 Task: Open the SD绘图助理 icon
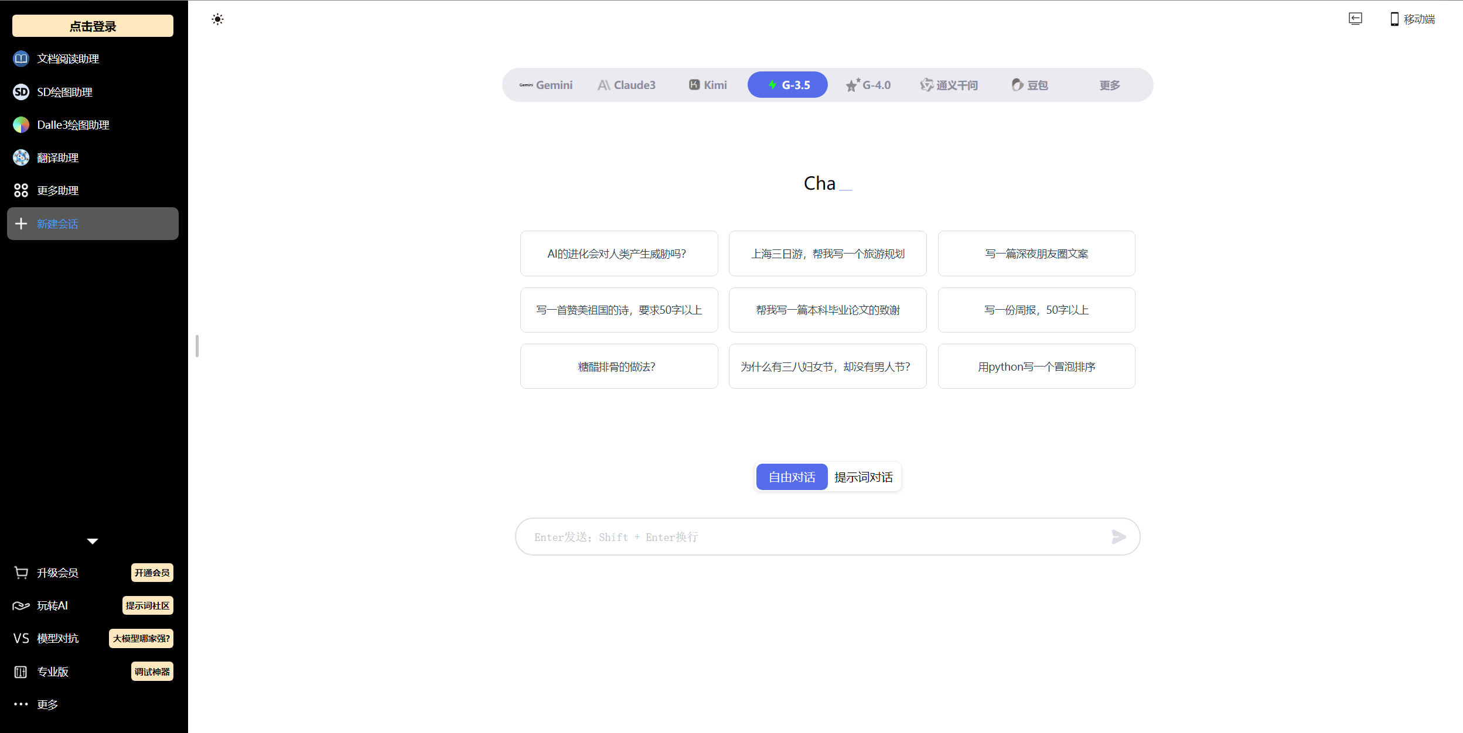pyautogui.click(x=21, y=92)
